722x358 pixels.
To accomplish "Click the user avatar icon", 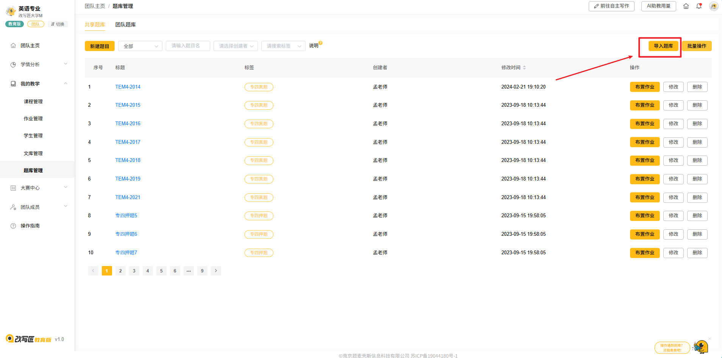I will pos(713,6).
